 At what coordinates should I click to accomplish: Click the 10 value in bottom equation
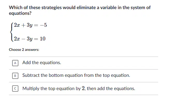[x=43, y=39]
